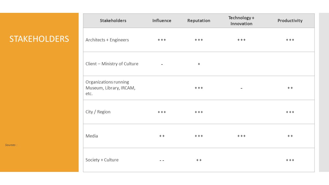
Task: Click the Society + Culture row label
Action: point(102,160)
